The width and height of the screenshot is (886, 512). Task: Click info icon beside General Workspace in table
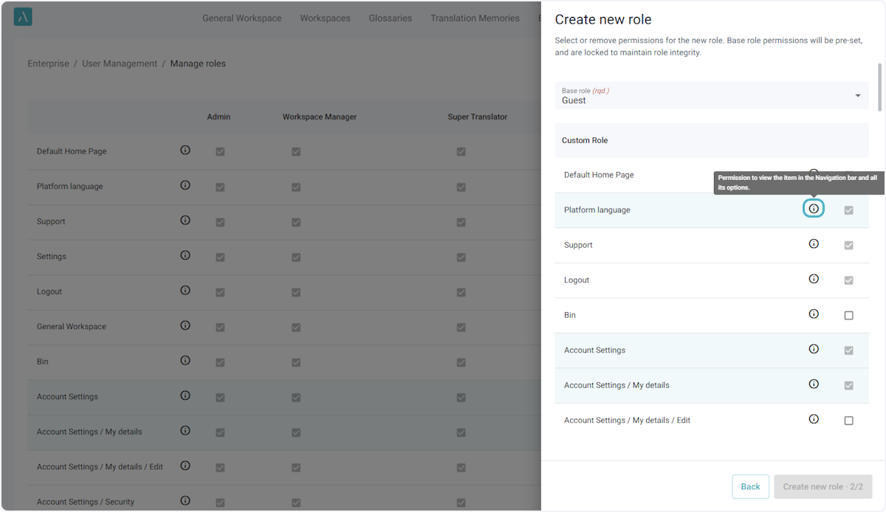[x=185, y=325]
